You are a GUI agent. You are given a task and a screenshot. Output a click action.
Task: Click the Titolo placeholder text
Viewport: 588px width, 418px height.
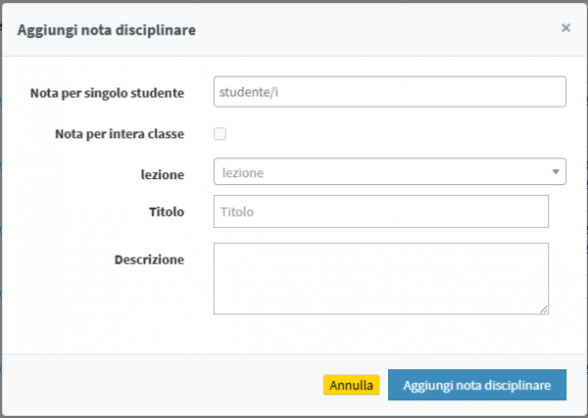pyautogui.click(x=237, y=211)
